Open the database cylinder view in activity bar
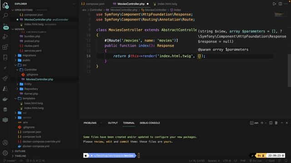The image size is (291, 163). (x=5, y=110)
